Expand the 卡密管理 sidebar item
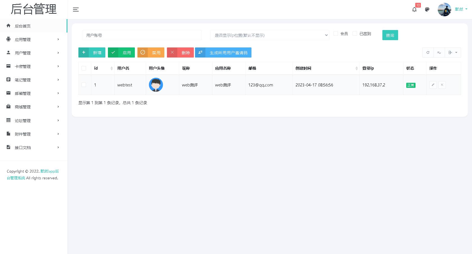This screenshot has height=254, width=472. (x=23, y=66)
